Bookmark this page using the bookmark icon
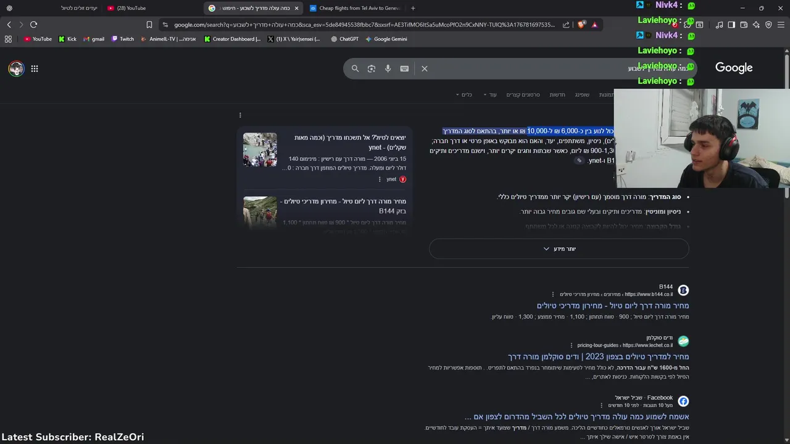Viewport: 790px width, 444px height. 149,25
